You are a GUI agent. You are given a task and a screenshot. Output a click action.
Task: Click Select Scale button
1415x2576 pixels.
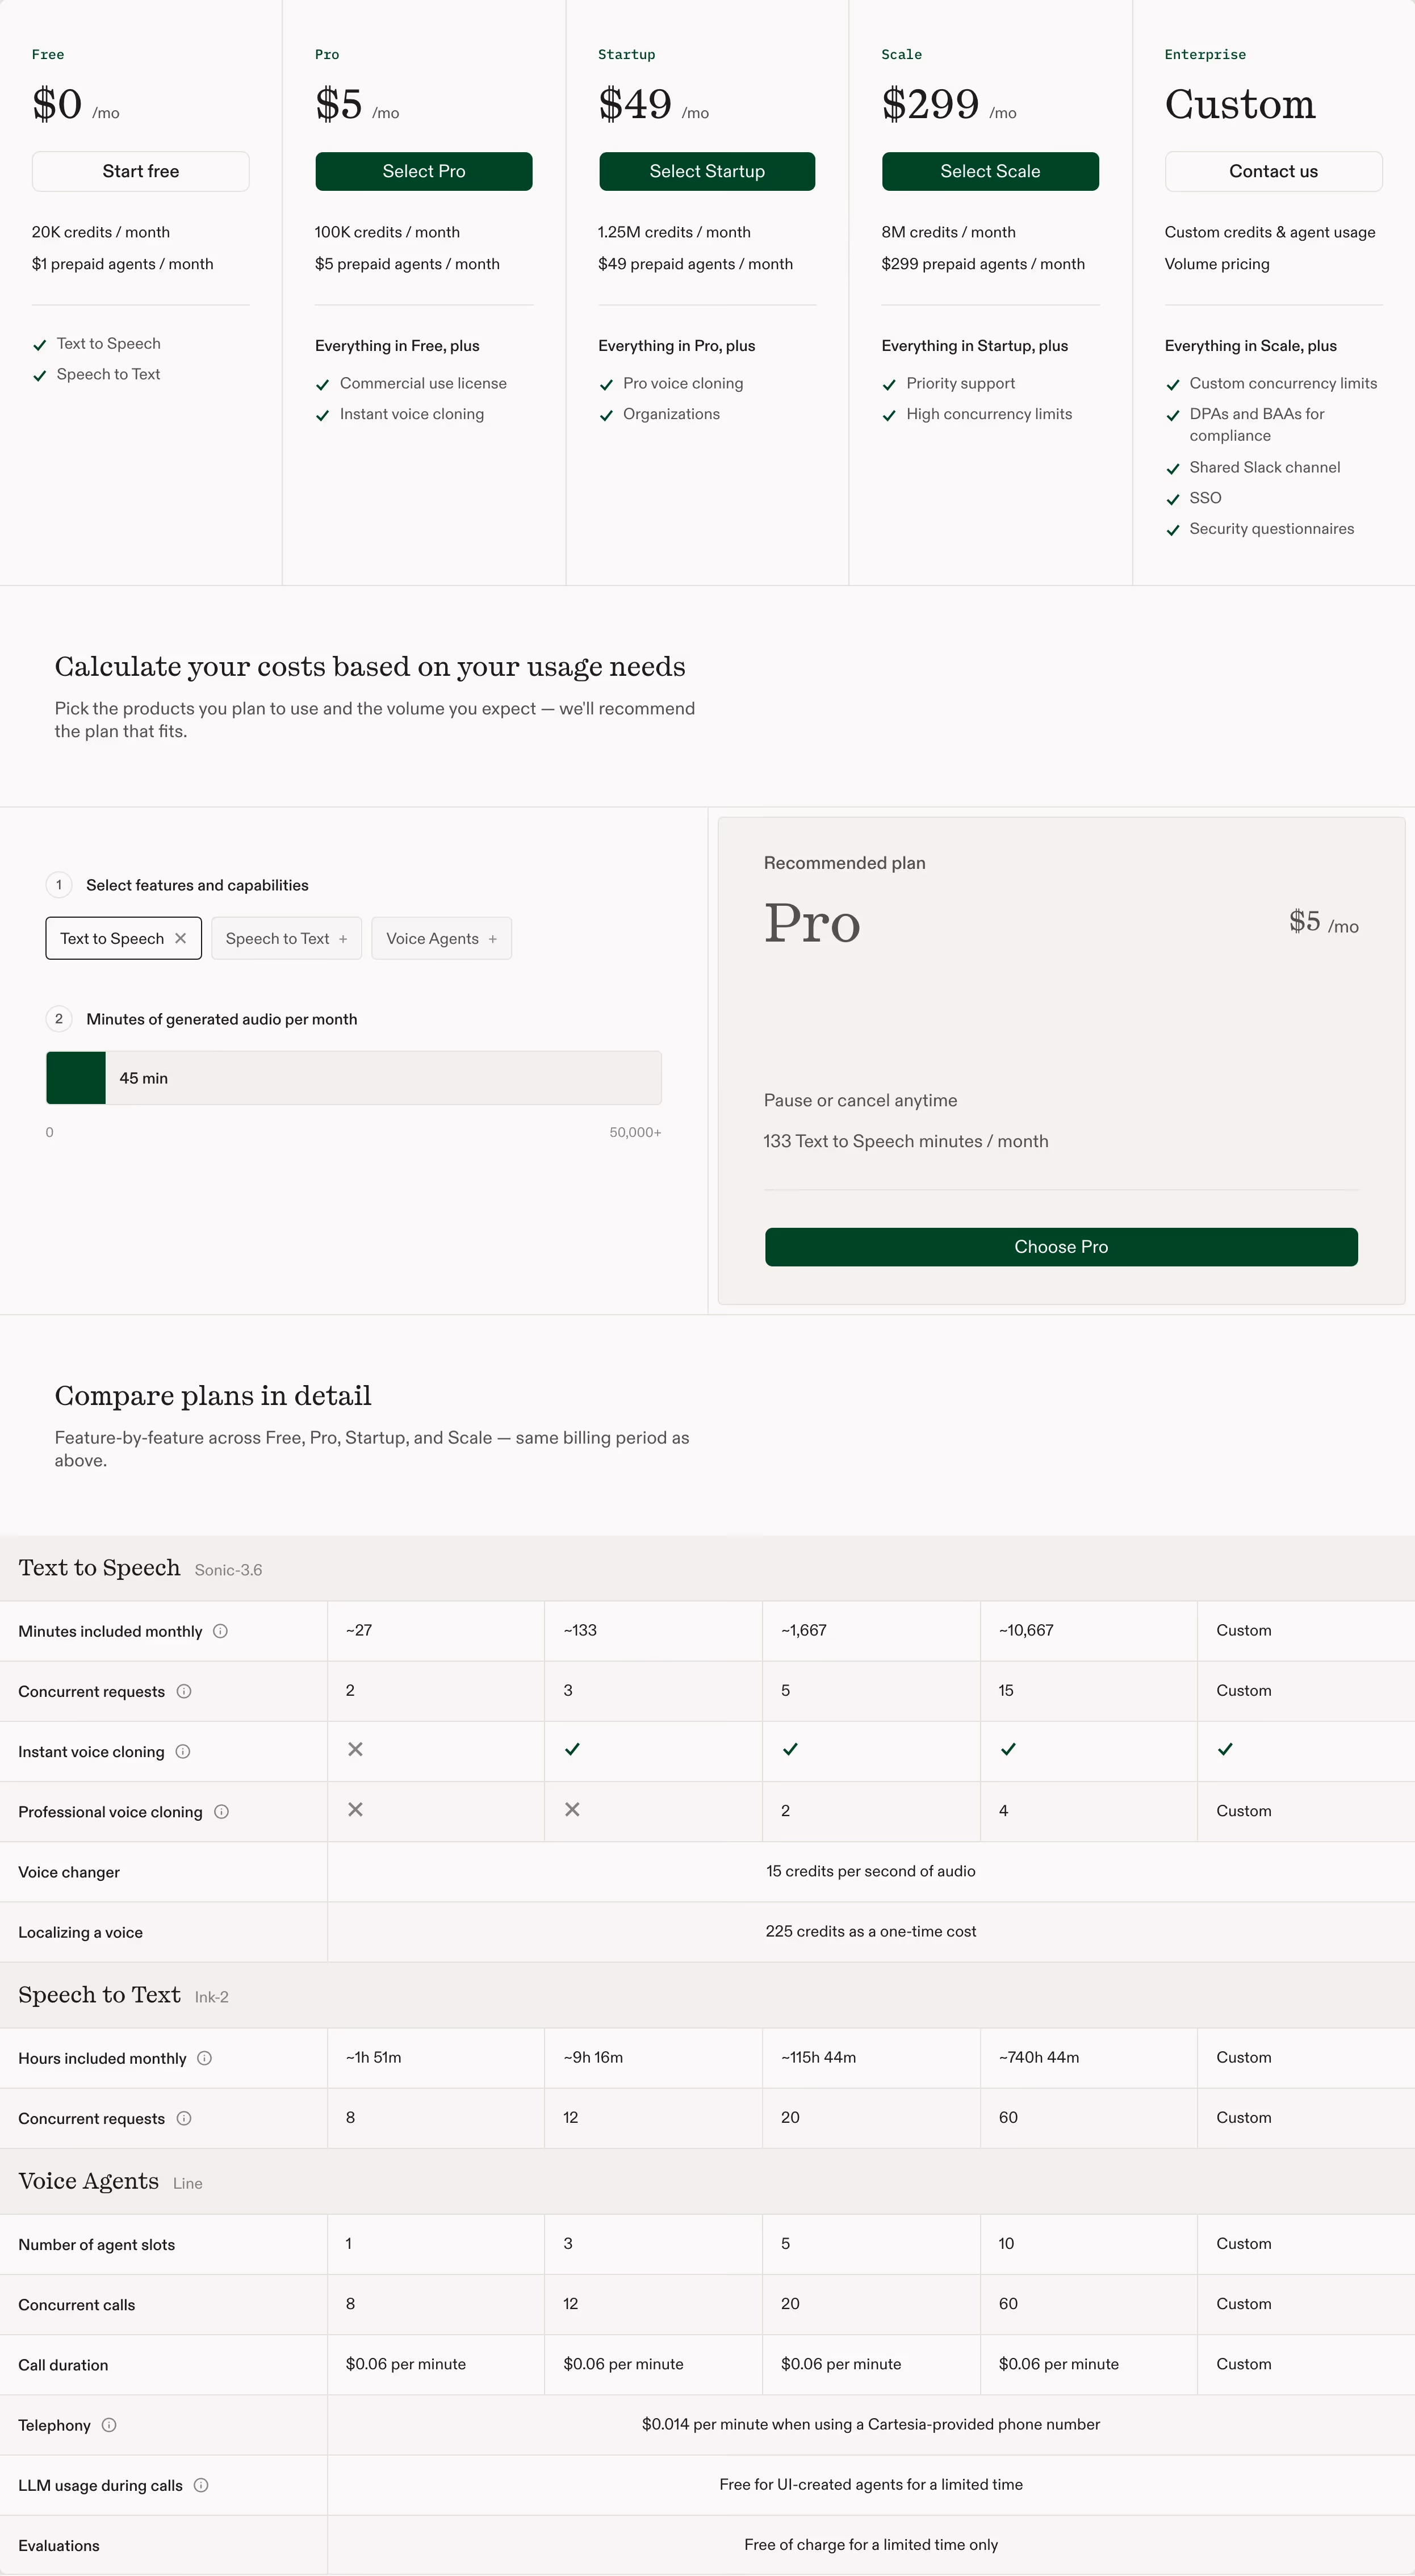[990, 171]
